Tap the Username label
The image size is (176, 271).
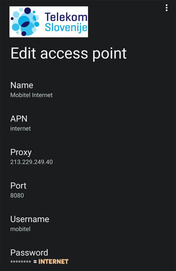coord(30,219)
